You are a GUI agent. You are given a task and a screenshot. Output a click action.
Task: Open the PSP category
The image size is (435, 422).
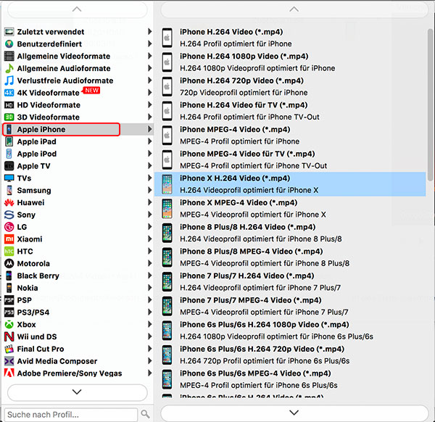click(78, 300)
